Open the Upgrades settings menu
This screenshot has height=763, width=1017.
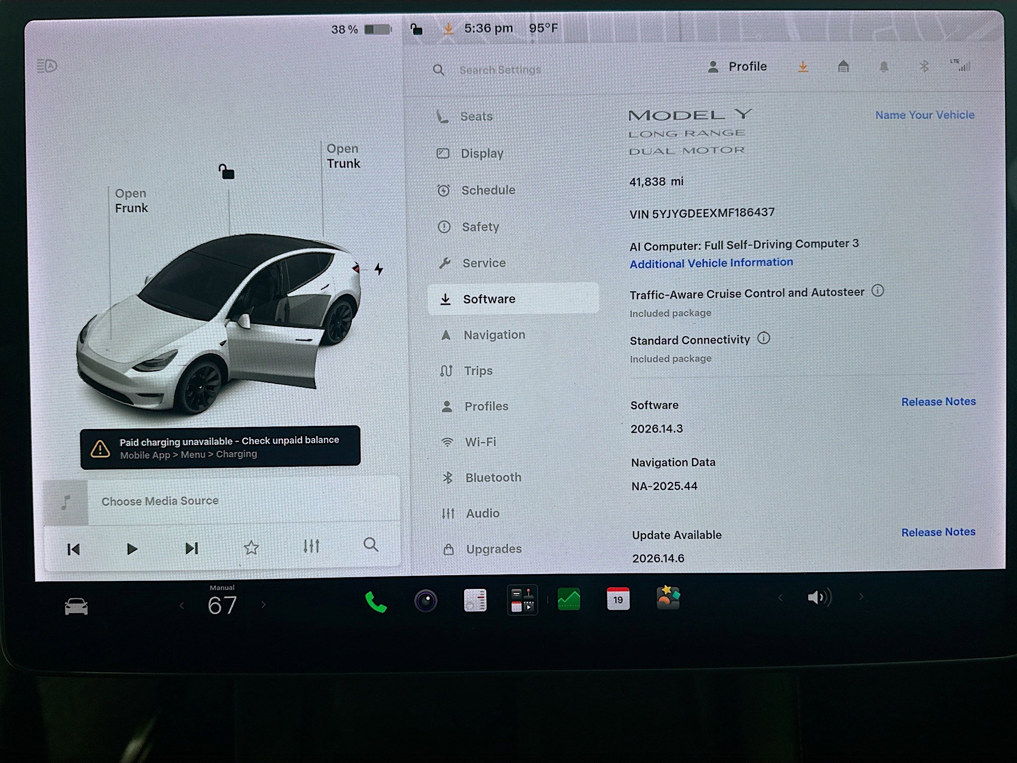point(482,549)
